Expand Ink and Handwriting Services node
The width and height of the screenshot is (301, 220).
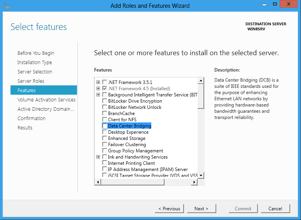click(98, 157)
